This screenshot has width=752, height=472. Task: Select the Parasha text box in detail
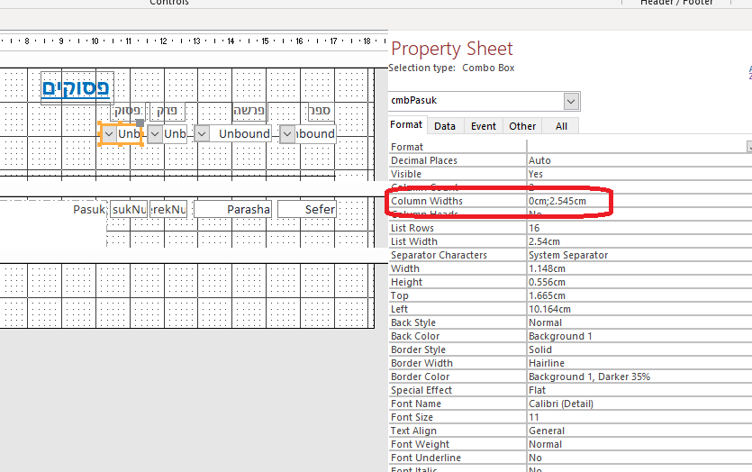pos(232,210)
